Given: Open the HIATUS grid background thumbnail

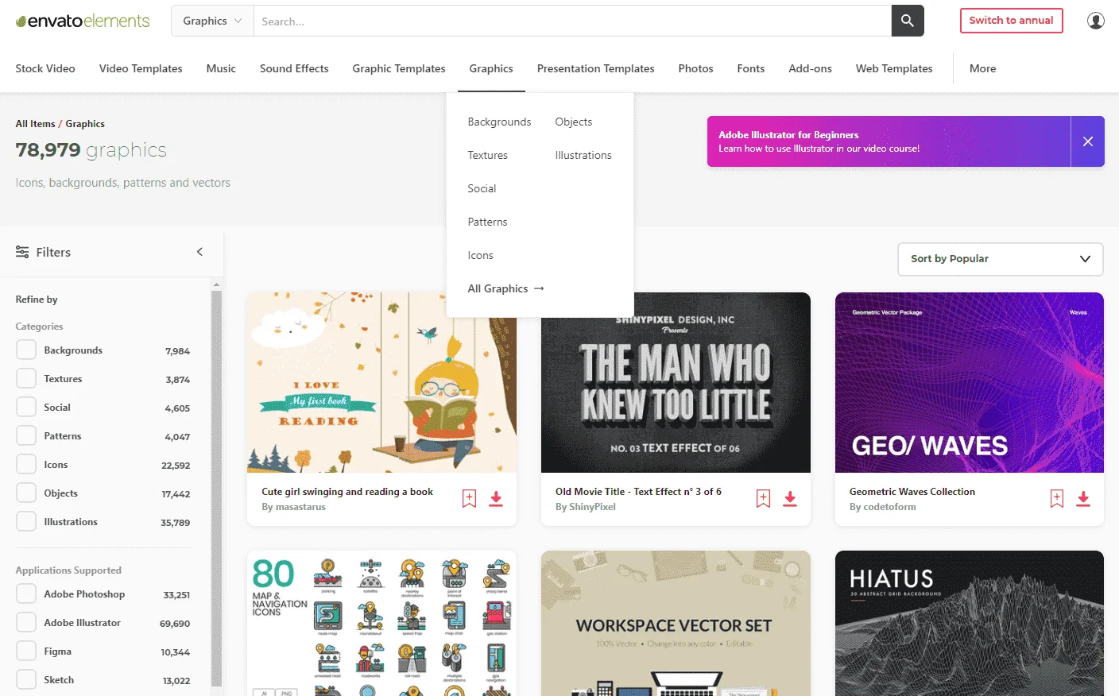Looking at the screenshot, I should click(x=969, y=623).
